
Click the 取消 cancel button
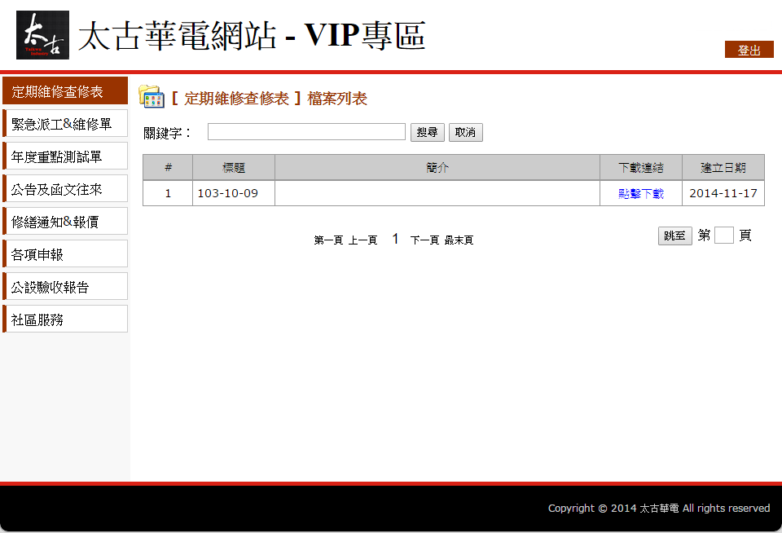point(465,132)
